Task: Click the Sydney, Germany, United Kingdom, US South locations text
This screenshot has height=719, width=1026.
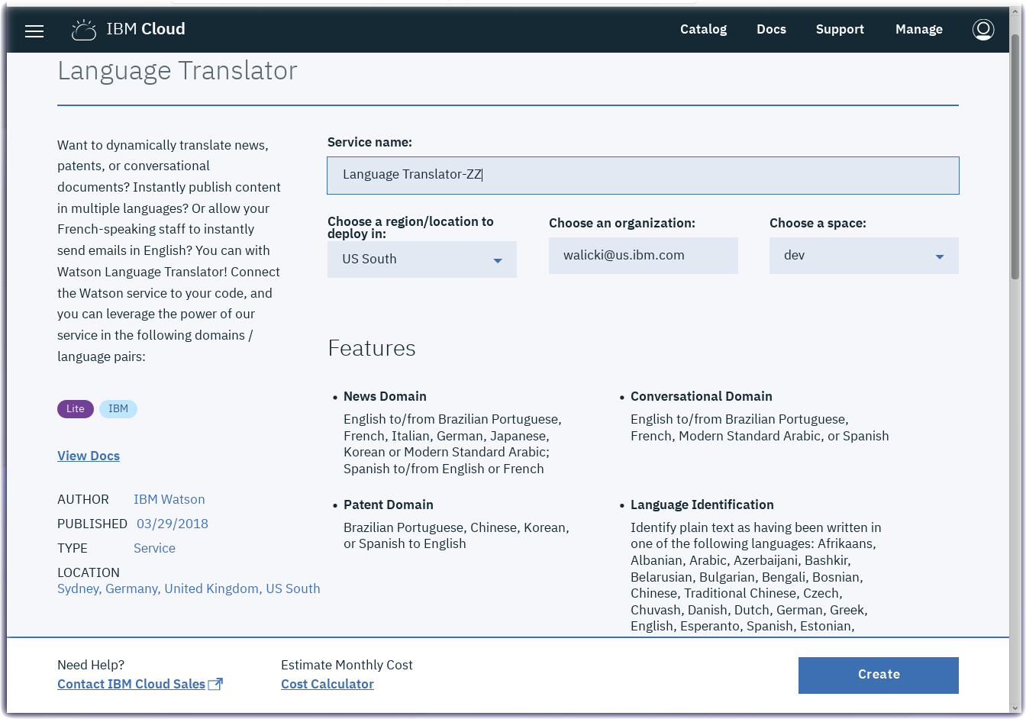Action: tap(189, 588)
